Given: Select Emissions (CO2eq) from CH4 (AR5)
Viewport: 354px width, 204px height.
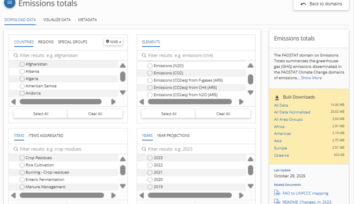Looking at the screenshot, I should pyautogui.click(x=150, y=88).
